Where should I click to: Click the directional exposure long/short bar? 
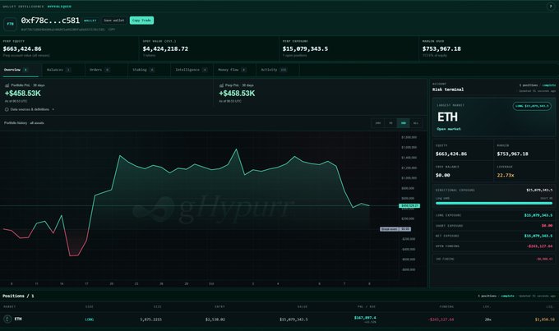(x=494, y=203)
